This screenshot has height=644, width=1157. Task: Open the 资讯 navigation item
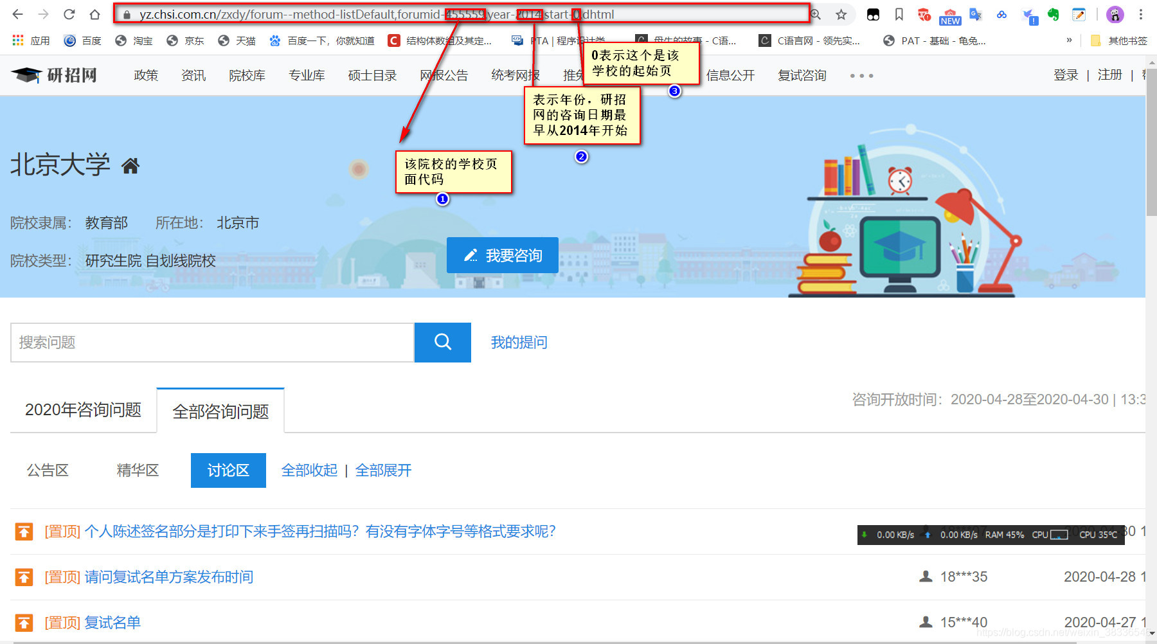click(193, 75)
